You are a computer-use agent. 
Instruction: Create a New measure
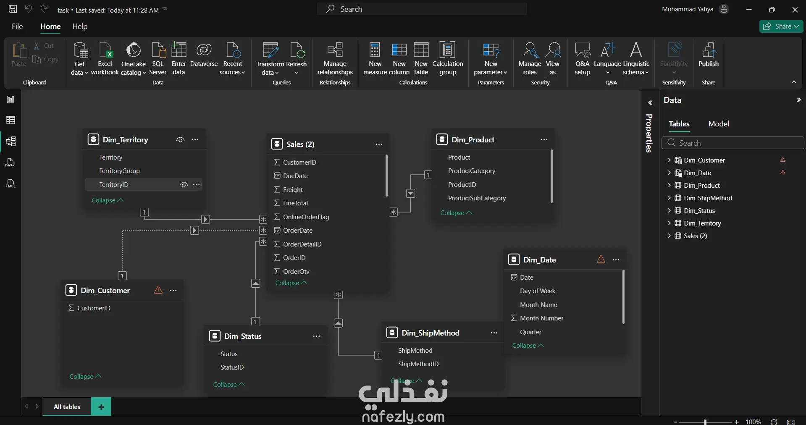[x=375, y=59]
